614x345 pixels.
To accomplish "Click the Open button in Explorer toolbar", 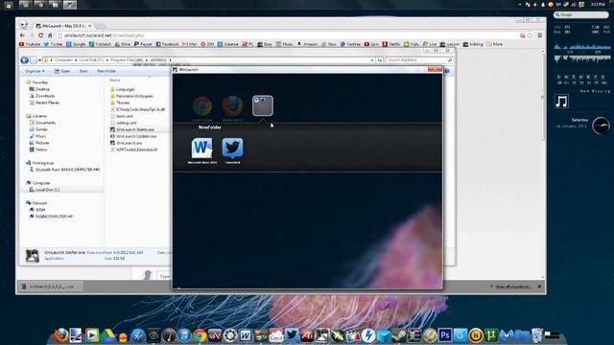I will 62,71.
